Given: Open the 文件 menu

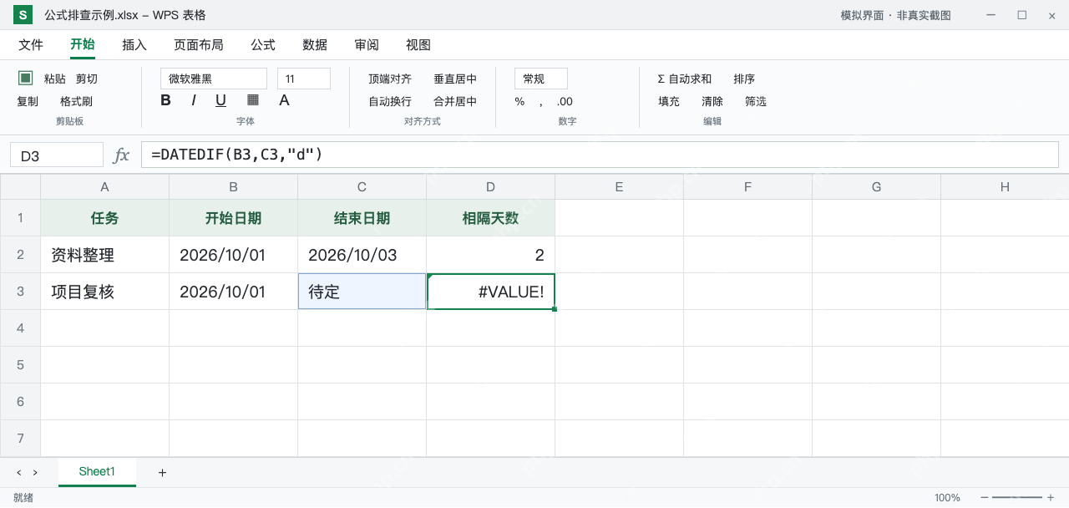Looking at the screenshot, I should pos(31,45).
